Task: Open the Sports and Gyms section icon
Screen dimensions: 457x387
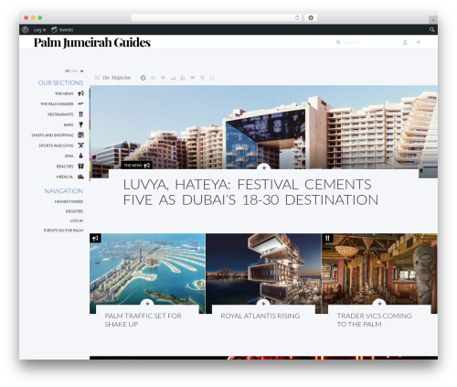Action: coord(80,145)
